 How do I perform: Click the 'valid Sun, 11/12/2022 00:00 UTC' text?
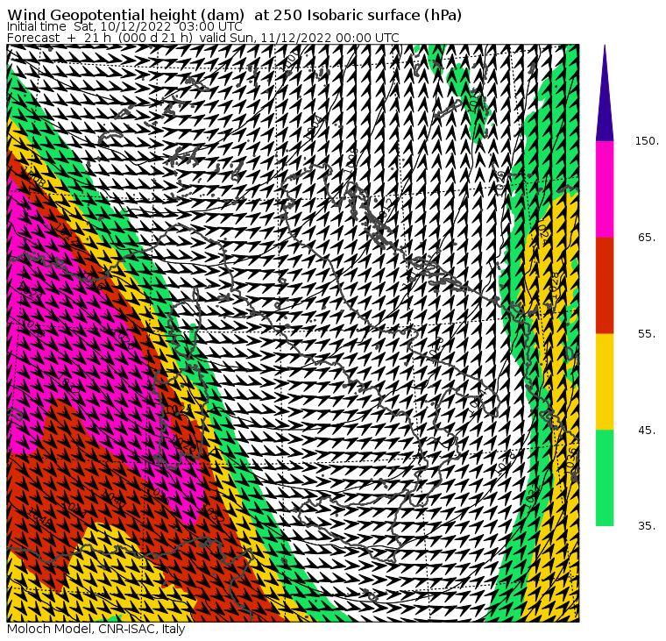point(300,38)
